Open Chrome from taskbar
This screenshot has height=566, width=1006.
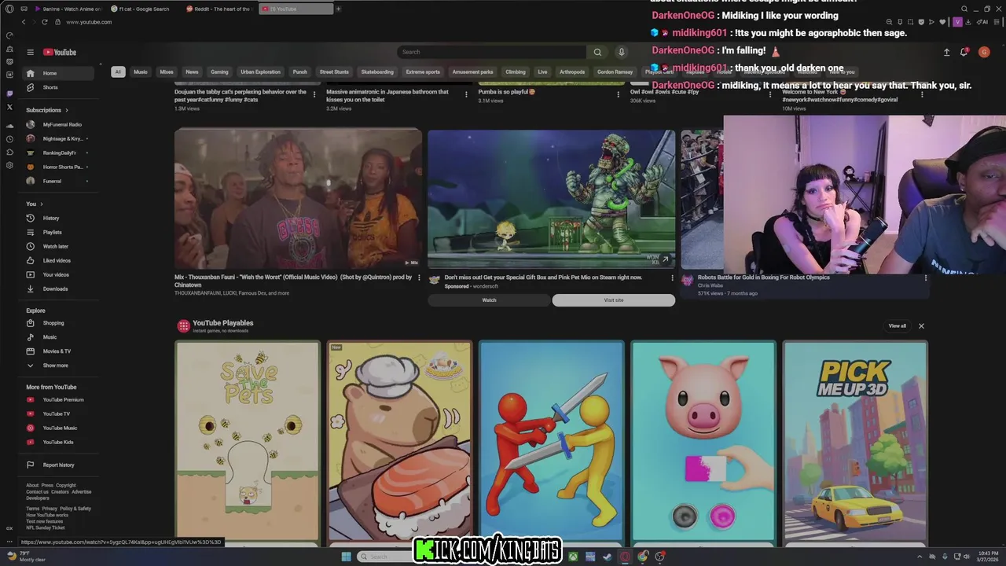tap(643, 557)
